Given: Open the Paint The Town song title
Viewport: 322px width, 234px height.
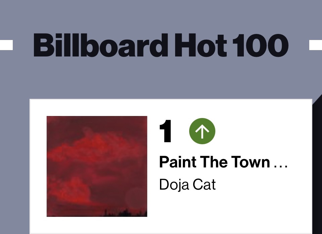Looking at the screenshot, I should 215,162.
